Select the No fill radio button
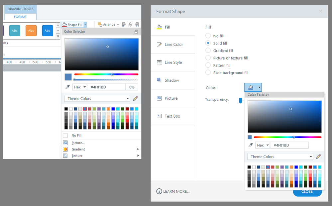332x206 pixels. (208, 36)
